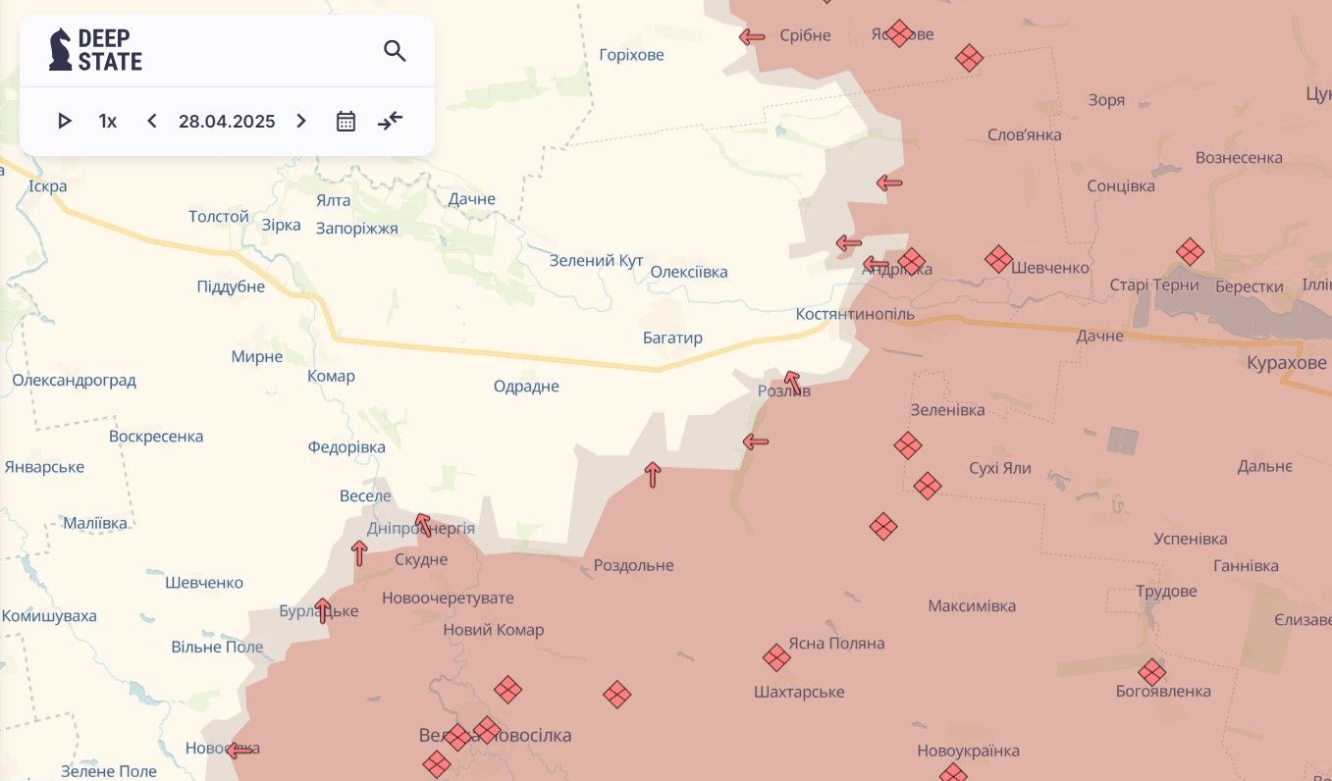Click attack arrow near Бурлацьке
The height and width of the screenshot is (781, 1332).
click(x=323, y=610)
